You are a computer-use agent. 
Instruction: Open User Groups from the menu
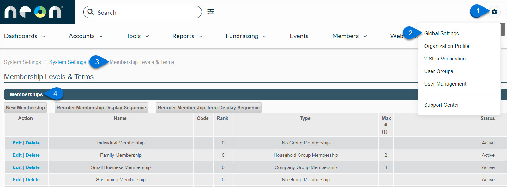click(x=438, y=71)
